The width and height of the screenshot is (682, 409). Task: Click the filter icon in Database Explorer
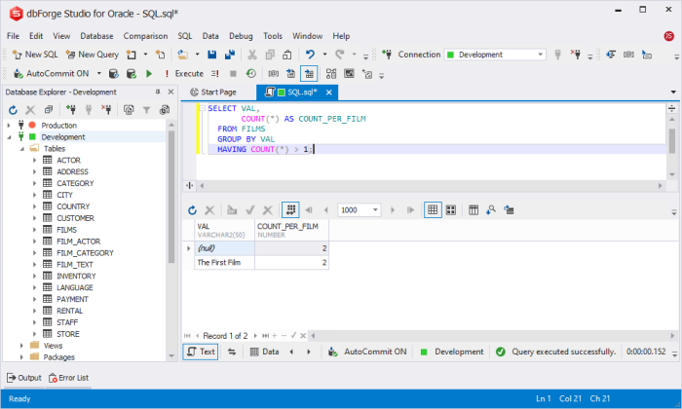tap(148, 110)
